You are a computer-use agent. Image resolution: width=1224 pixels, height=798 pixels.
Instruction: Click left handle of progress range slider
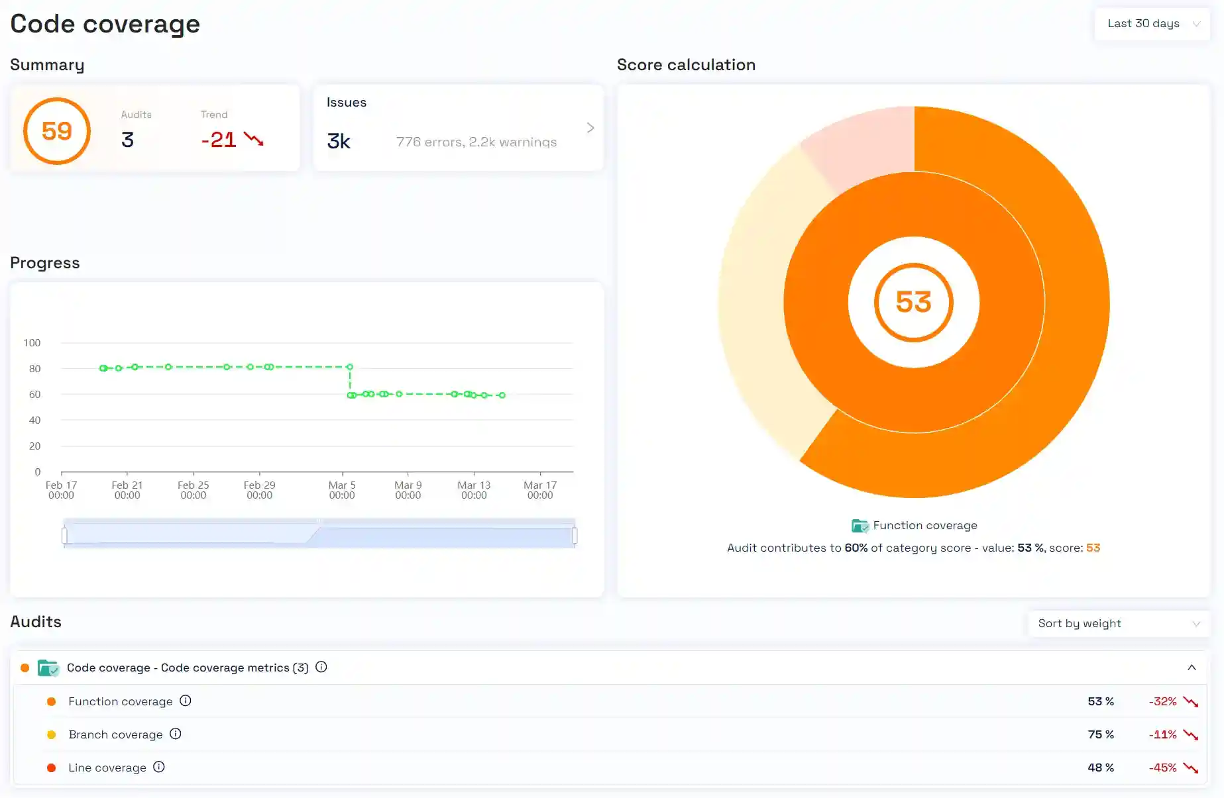coord(64,535)
